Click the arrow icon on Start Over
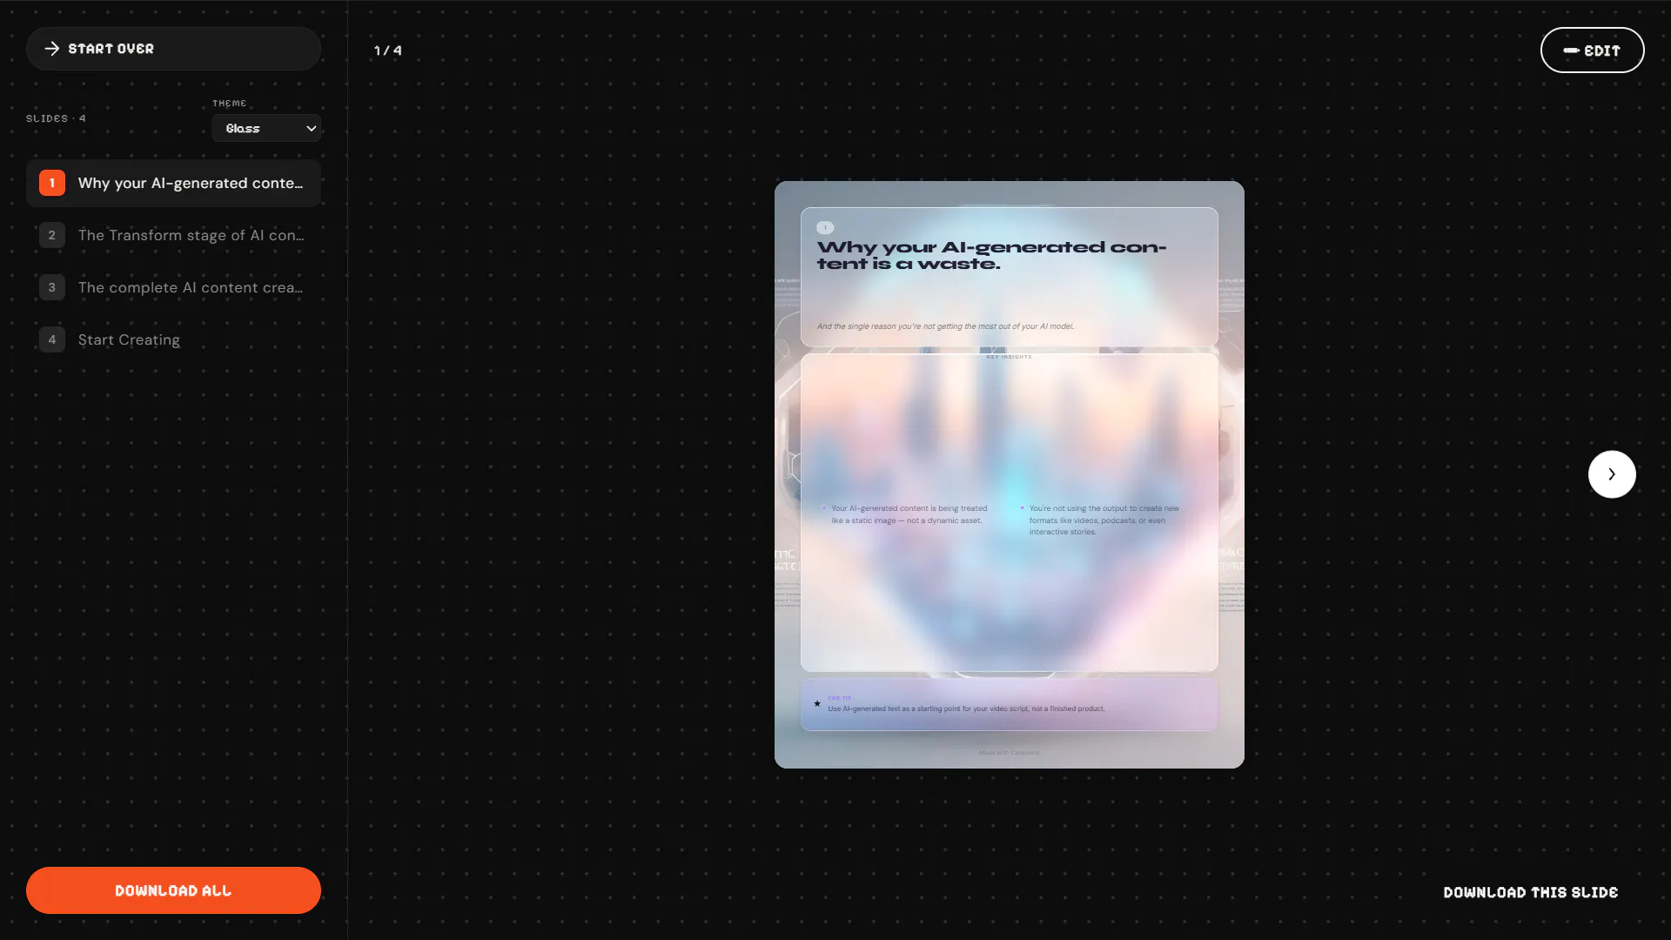 pos(52,49)
